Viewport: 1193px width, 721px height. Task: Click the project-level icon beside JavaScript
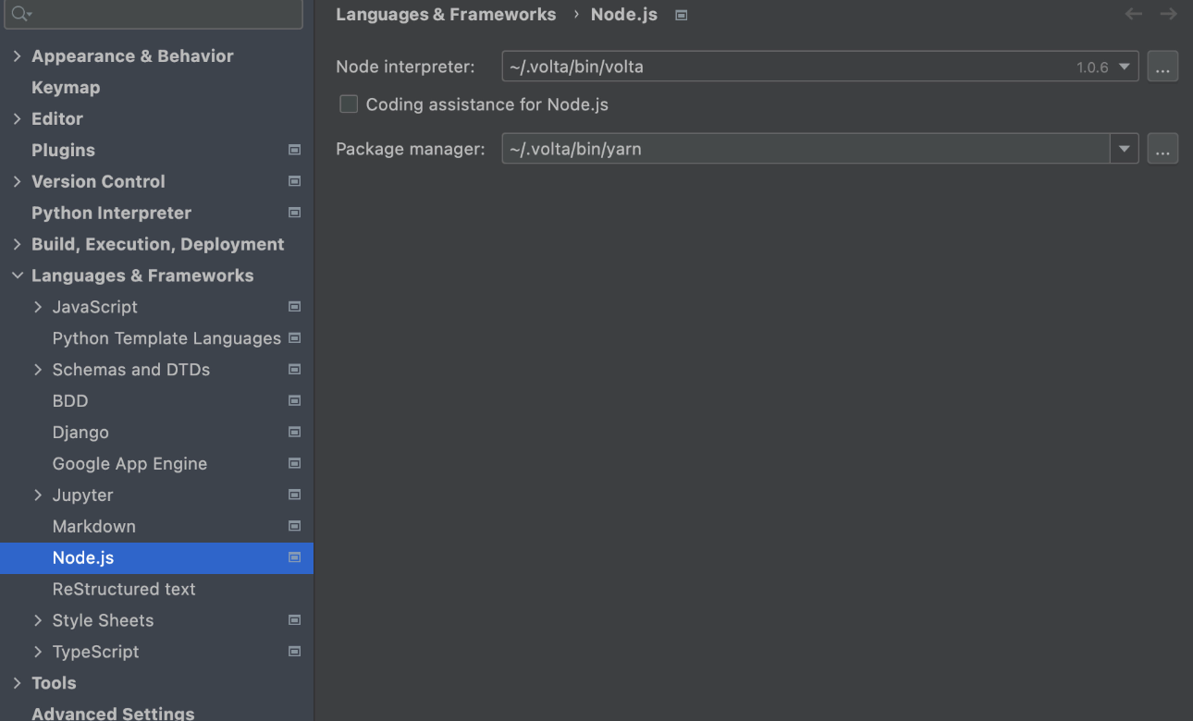tap(294, 306)
